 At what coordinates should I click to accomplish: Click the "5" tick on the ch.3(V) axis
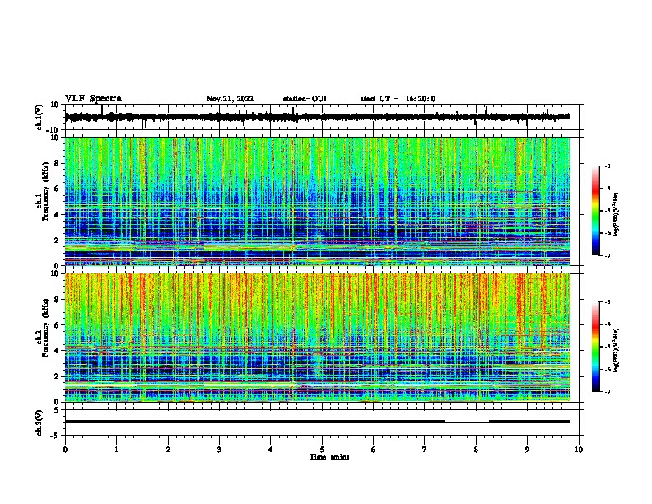click(x=58, y=410)
